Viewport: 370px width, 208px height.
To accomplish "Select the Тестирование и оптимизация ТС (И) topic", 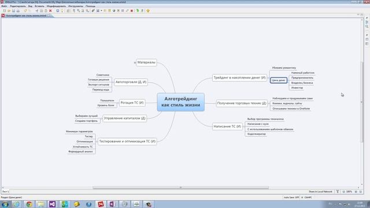I will [127, 141].
